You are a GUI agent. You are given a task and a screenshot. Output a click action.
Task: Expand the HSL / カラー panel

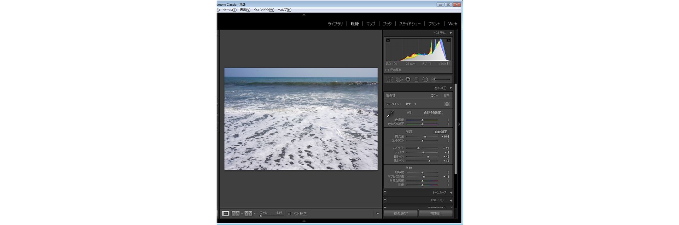[x=451, y=200]
